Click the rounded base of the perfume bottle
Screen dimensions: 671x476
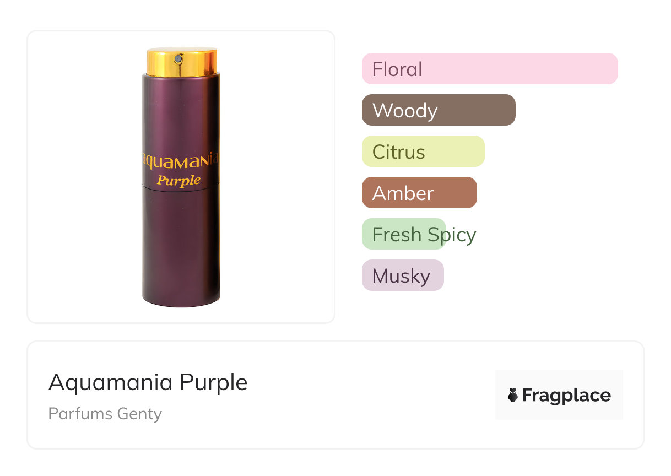coord(181,301)
